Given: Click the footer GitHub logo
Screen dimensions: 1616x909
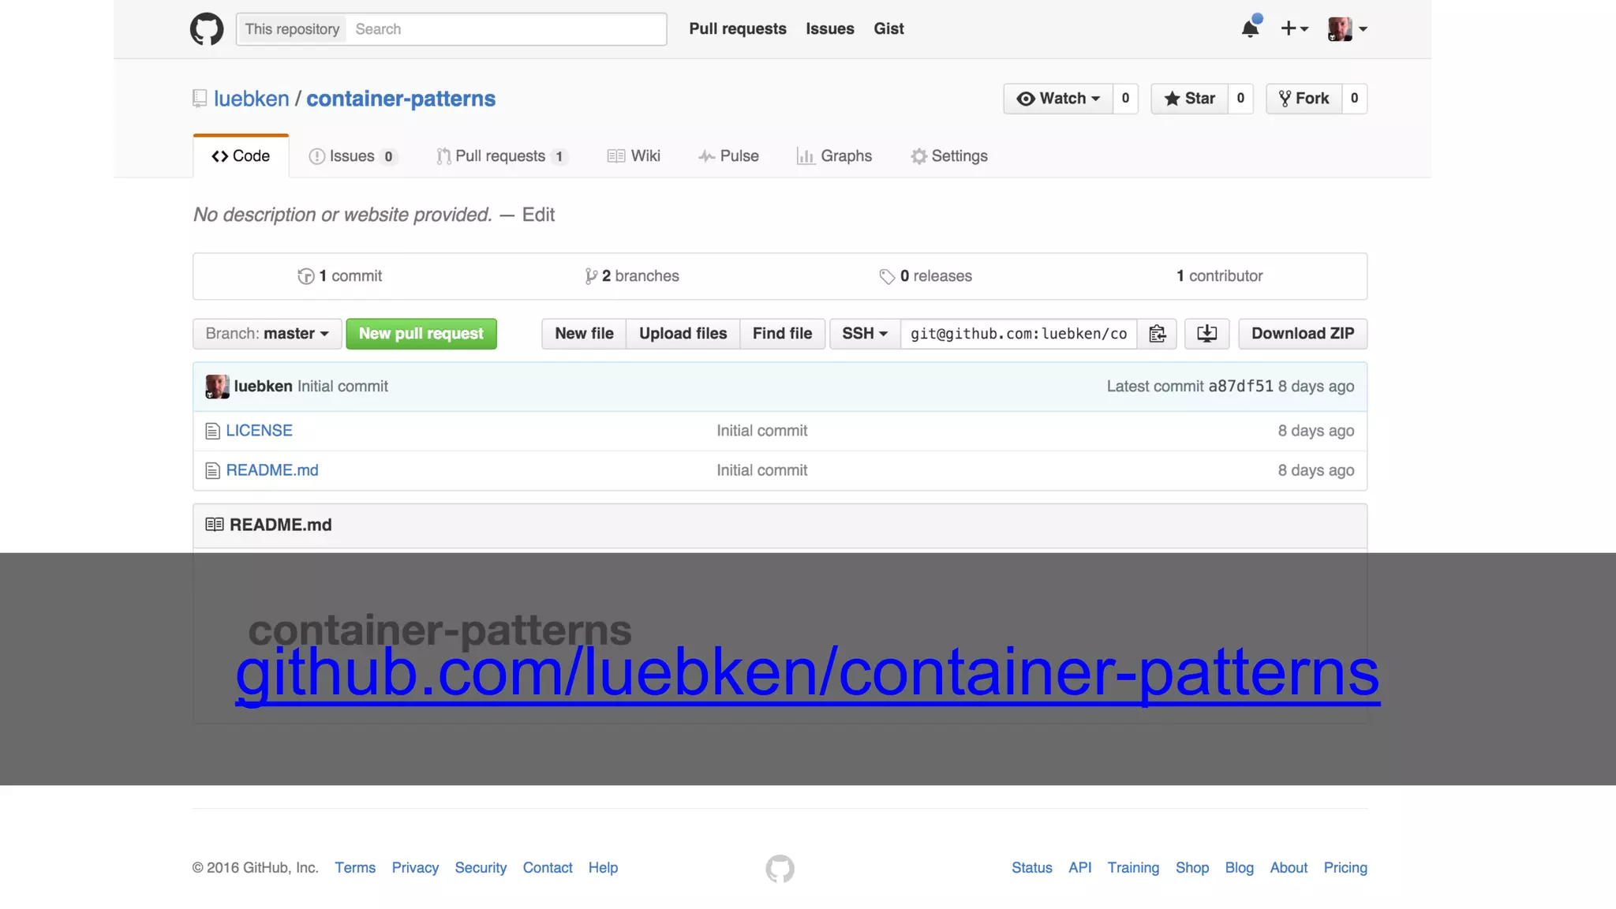Looking at the screenshot, I should coord(780,869).
